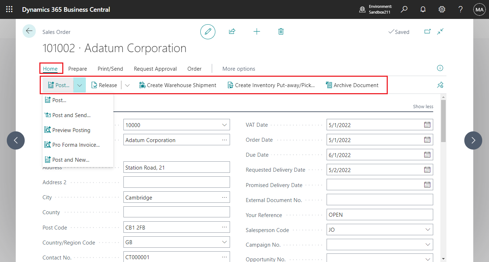Open the notifications bell
The image size is (489, 262).
[x=423, y=9]
